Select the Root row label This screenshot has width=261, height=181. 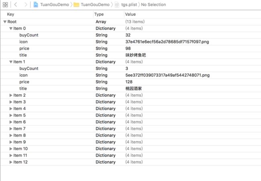12,22
